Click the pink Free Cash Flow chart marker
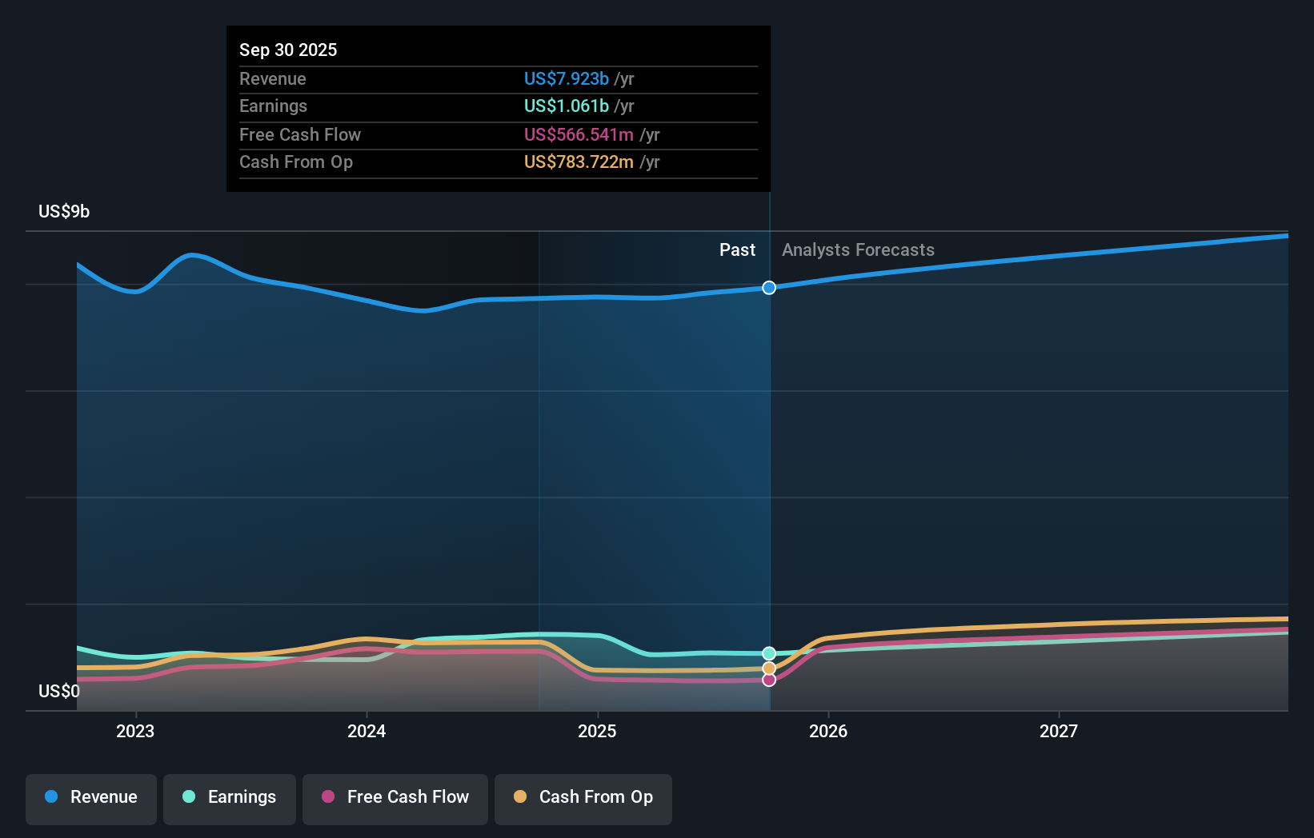 click(768, 679)
